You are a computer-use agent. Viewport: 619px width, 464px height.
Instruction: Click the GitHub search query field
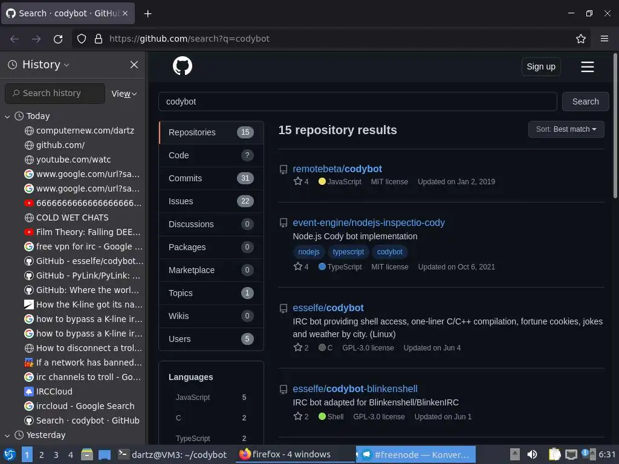(357, 101)
